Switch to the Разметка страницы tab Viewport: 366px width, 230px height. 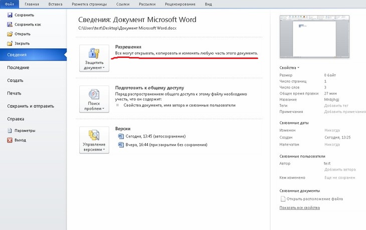pyautogui.click(x=89, y=4)
